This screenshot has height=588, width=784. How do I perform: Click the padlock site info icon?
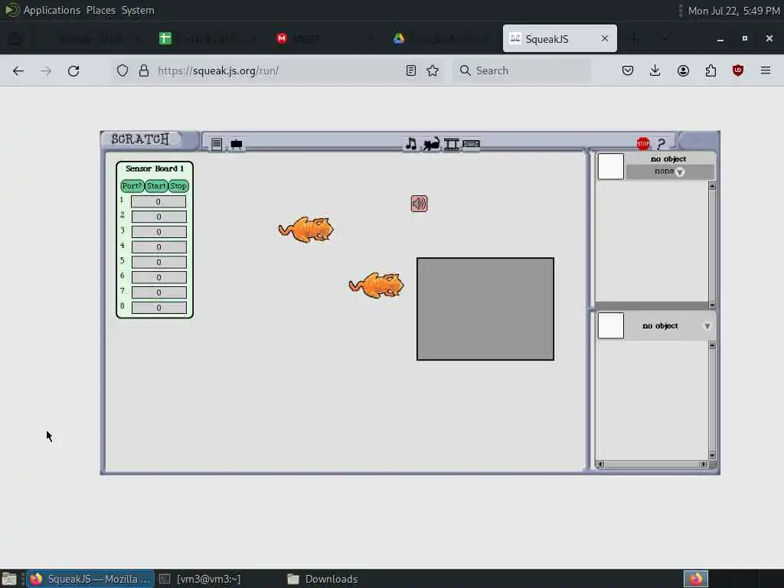(x=144, y=70)
